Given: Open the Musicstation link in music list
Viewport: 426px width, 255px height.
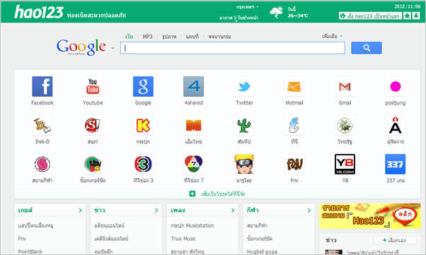Looking at the screenshot, I should coord(192,225).
